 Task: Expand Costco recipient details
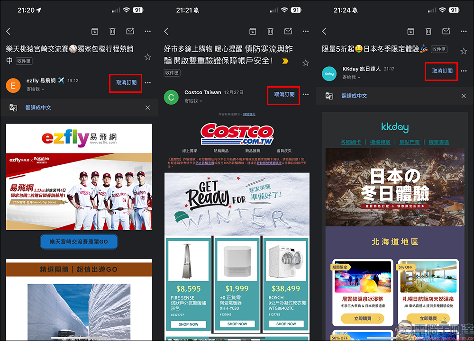pyautogui.click(x=193, y=101)
